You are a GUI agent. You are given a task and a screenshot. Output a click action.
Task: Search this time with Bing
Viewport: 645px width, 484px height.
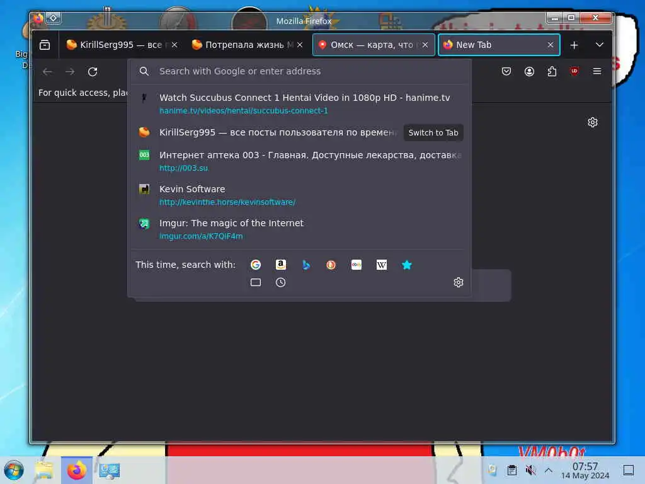(x=306, y=265)
